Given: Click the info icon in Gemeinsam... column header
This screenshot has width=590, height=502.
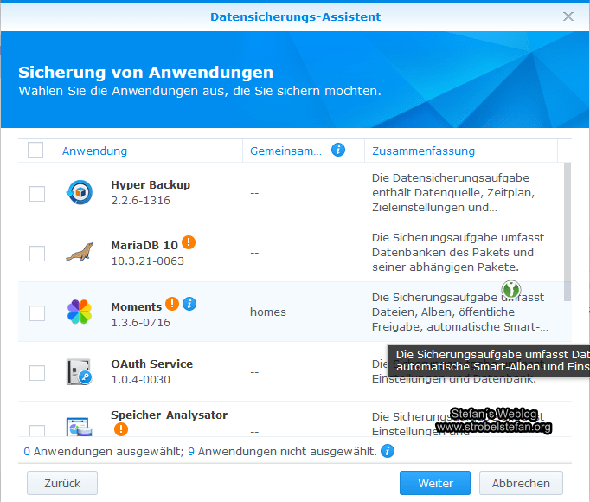Looking at the screenshot, I should [338, 150].
